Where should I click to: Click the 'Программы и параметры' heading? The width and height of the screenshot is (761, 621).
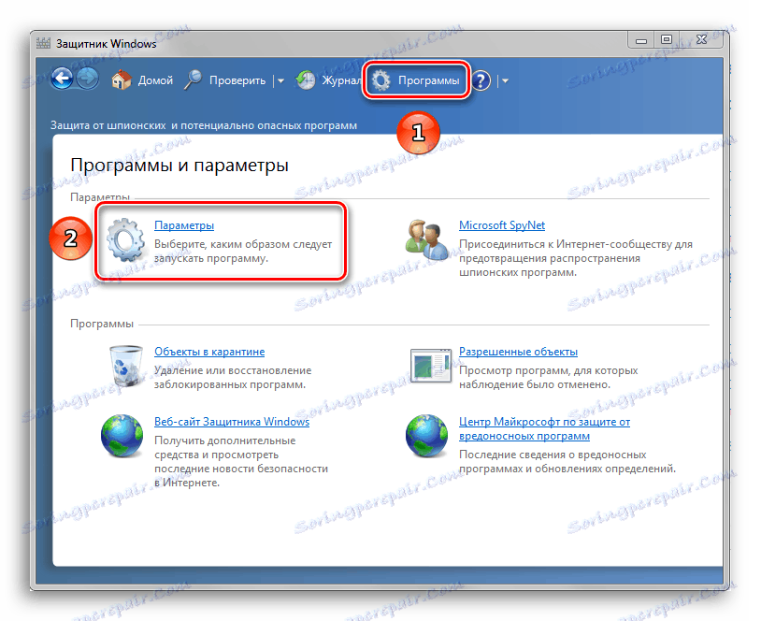click(179, 166)
